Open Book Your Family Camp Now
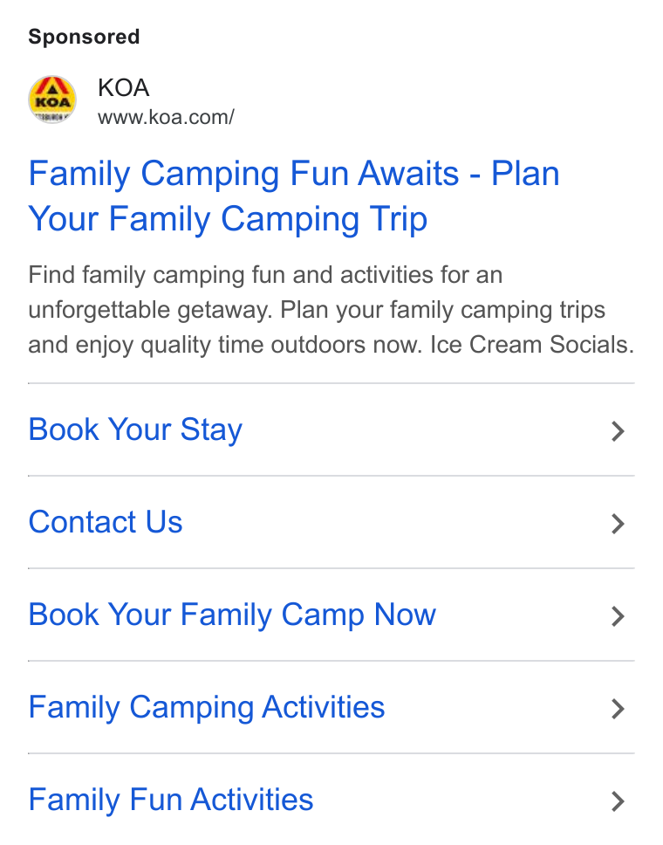663x845 pixels. (232, 615)
